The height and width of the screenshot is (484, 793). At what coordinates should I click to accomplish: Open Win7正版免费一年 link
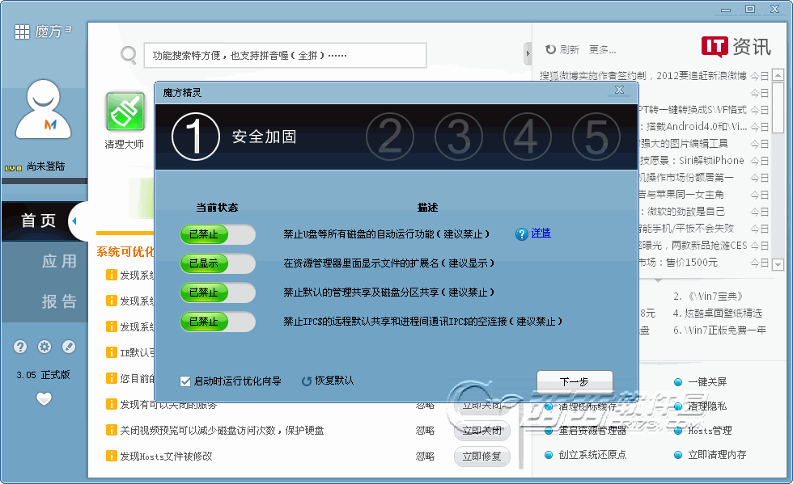click(x=719, y=330)
